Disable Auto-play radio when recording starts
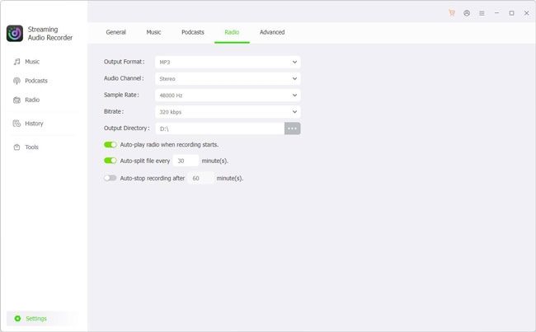 coord(110,144)
